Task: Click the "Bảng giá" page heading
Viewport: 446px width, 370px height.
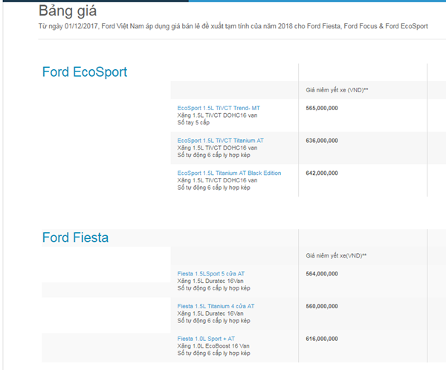Action: (x=68, y=11)
